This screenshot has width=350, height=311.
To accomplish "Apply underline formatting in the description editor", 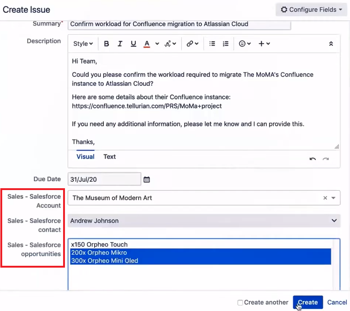I will [x=134, y=44].
